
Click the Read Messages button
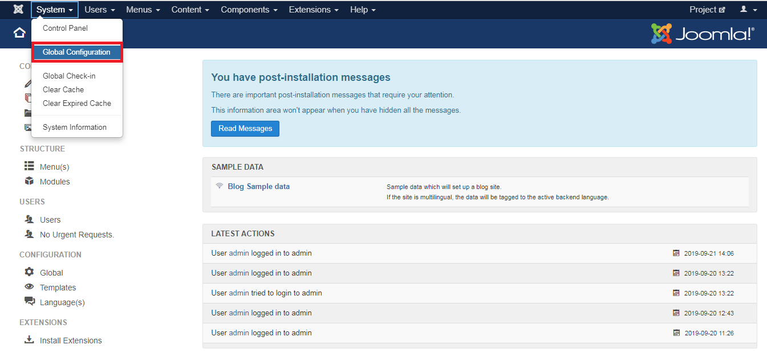[x=245, y=128]
